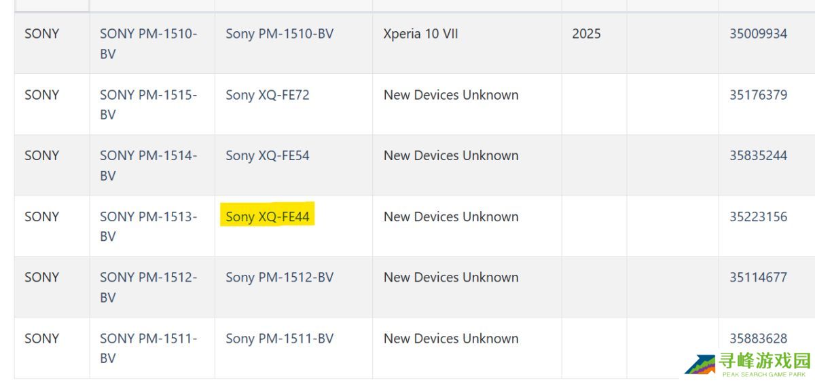Click the 35835244 number link

point(758,155)
